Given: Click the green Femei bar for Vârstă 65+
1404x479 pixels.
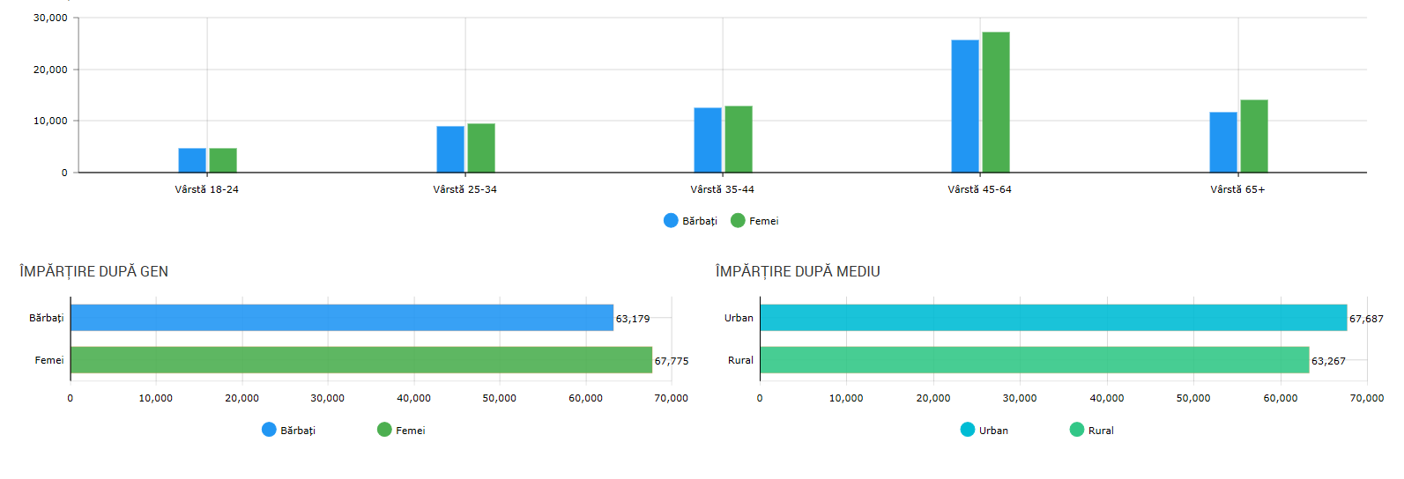Looking at the screenshot, I should pyautogui.click(x=1254, y=136).
